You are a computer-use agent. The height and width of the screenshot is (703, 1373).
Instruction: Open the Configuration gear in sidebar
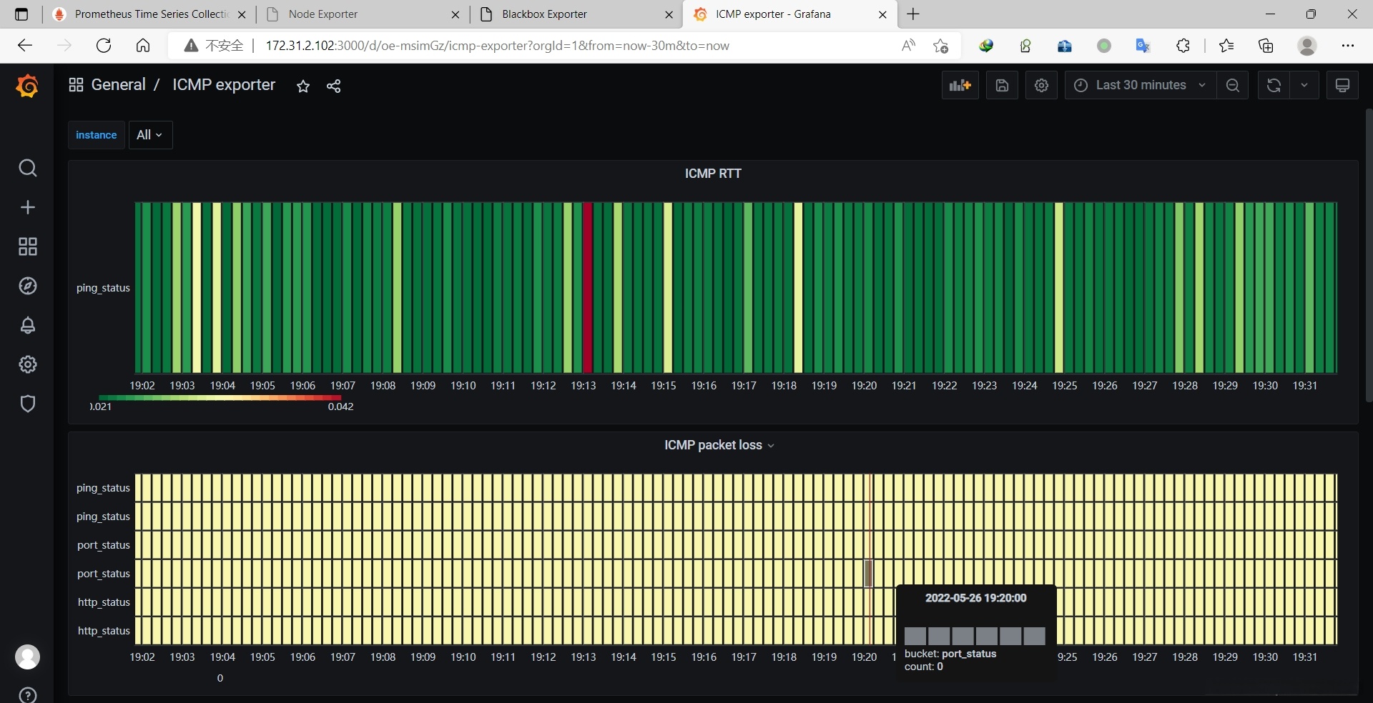(x=28, y=364)
